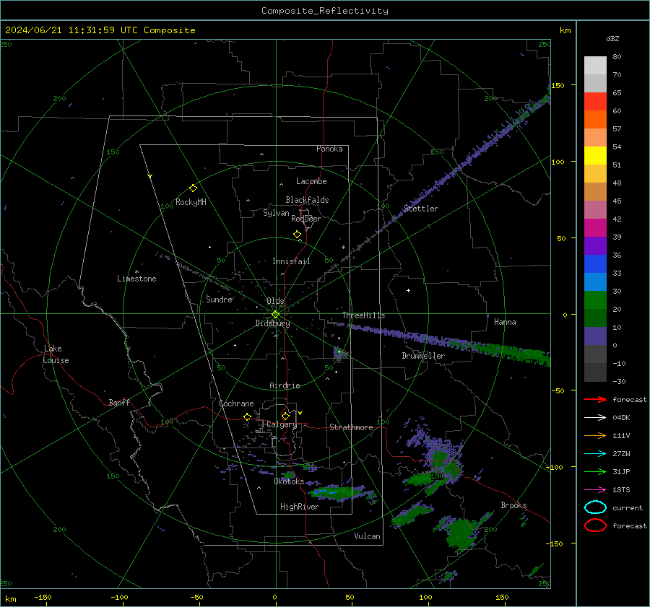The image size is (650, 607).
Task: Click the yellow diamond marker below RedDeer
Action: (297, 235)
